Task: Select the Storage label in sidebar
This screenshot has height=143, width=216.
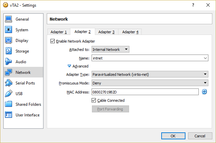Action: (22, 51)
